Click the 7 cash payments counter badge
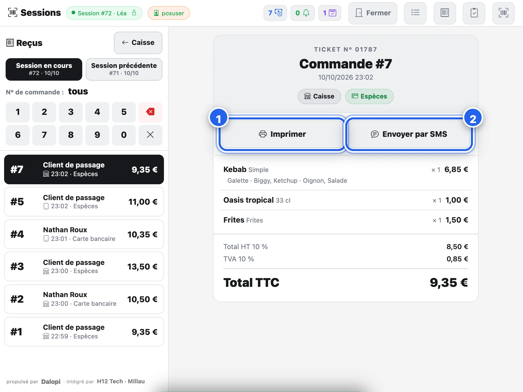Image resolution: width=523 pixels, height=392 pixels. click(275, 13)
